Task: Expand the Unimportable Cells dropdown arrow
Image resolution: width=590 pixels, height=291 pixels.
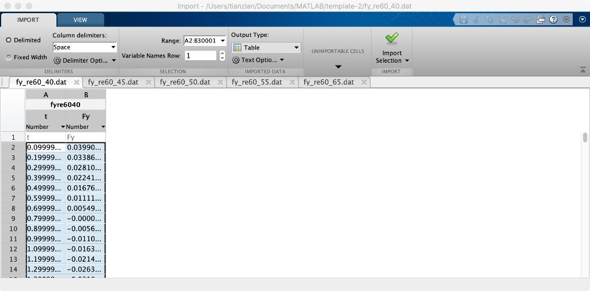Action: (338, 67)
